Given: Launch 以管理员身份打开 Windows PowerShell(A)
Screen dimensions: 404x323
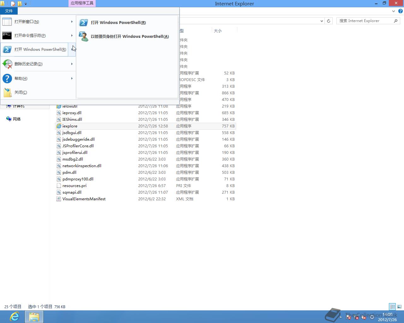Looking at the screenshot, I should (127, 37).
